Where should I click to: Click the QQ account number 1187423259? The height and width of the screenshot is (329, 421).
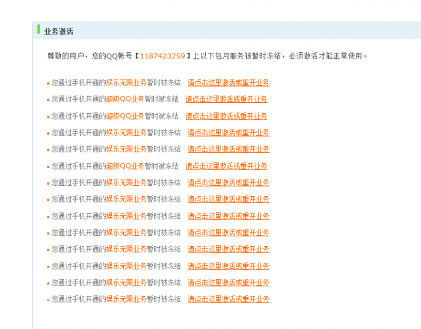pyautogui.click(x=162, y=56)
